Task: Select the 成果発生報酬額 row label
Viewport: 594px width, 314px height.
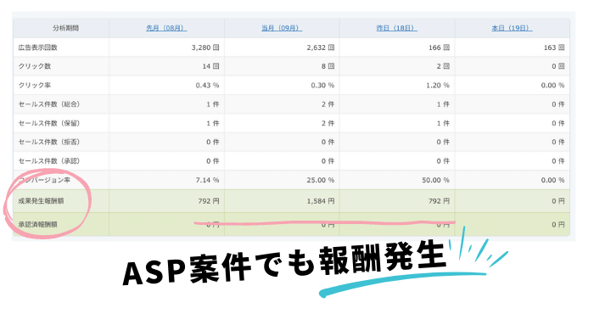Action: pyautogui.click(x=41, y=201)
